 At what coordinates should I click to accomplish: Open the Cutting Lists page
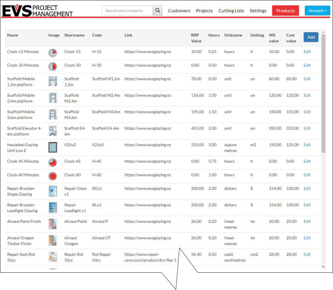tap(231, 11)
